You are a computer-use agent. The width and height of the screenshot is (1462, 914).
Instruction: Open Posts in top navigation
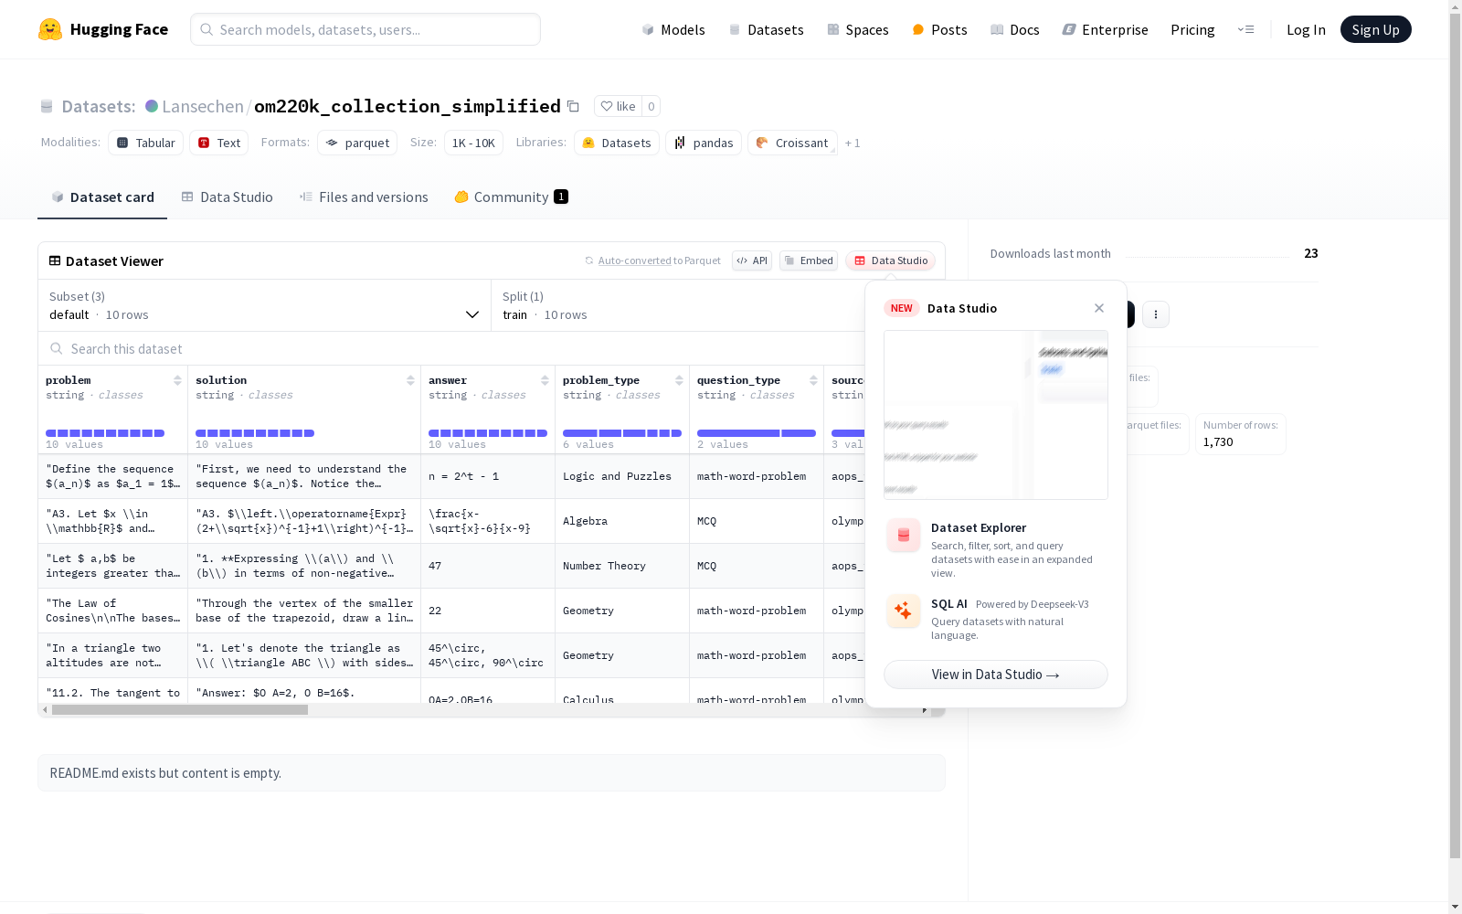(939, 29)
